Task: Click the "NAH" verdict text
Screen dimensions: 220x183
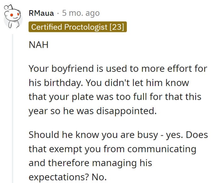Action: pyautogui.click(x=39, y=45)
